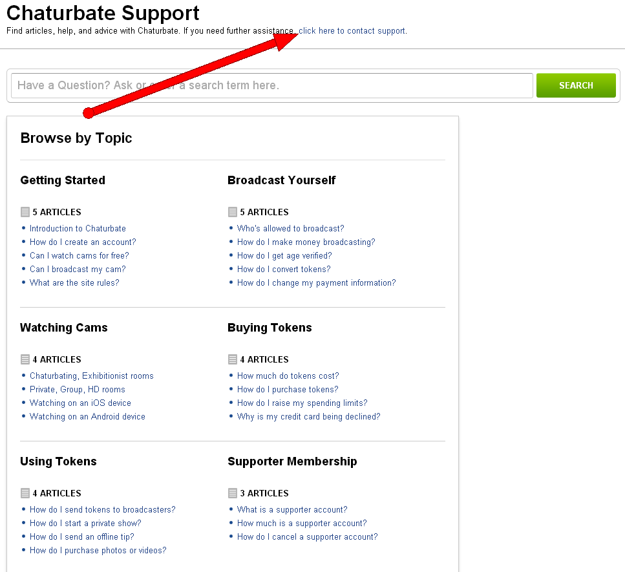Focus the 'Have a Question?' search field
The width and height of the screenshot is (625, 572).
[x=272, y=85]
